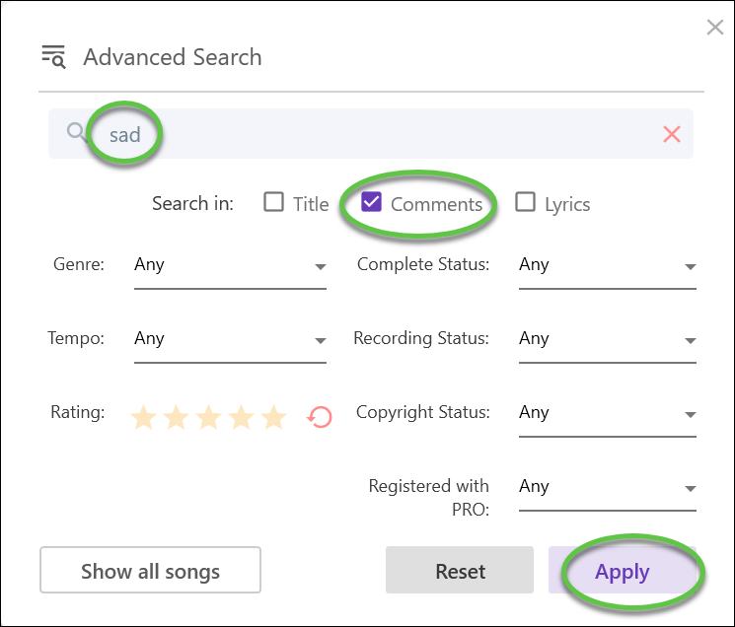Viewport: 735px width, 627px height.
Task: Click the Apply button
Action: (623, 570)
